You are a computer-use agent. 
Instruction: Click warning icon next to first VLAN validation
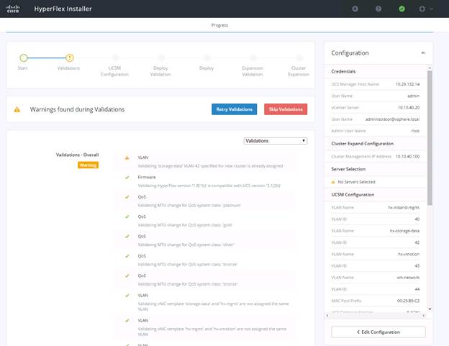pyautogui.click(x=127, y=158)
